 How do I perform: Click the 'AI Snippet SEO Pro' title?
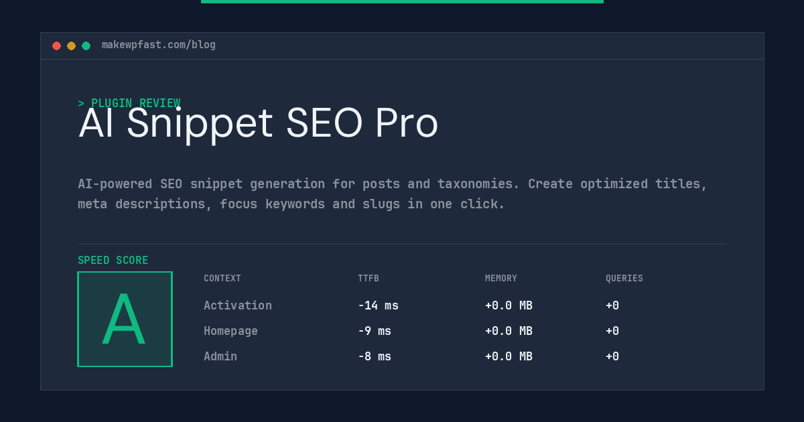pos(259,123)
